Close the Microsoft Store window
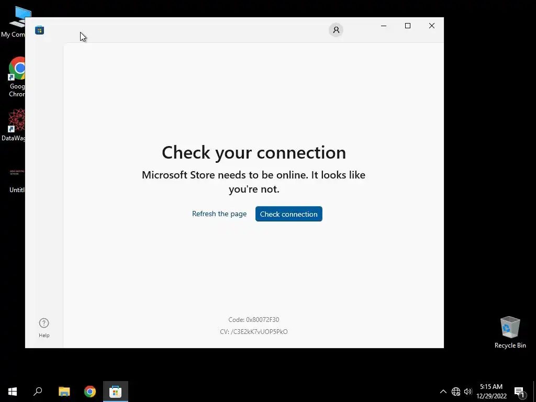The image size is (536, 402). tap(432, 26)
